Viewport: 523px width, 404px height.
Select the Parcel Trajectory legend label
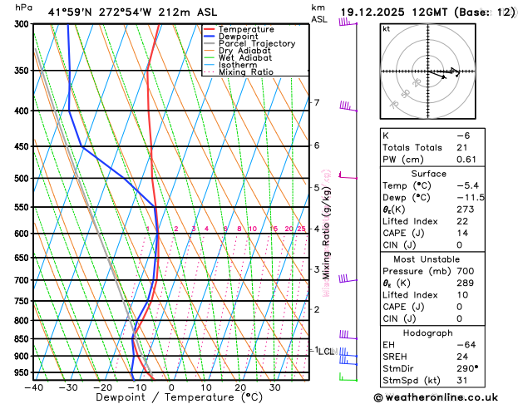257,44
